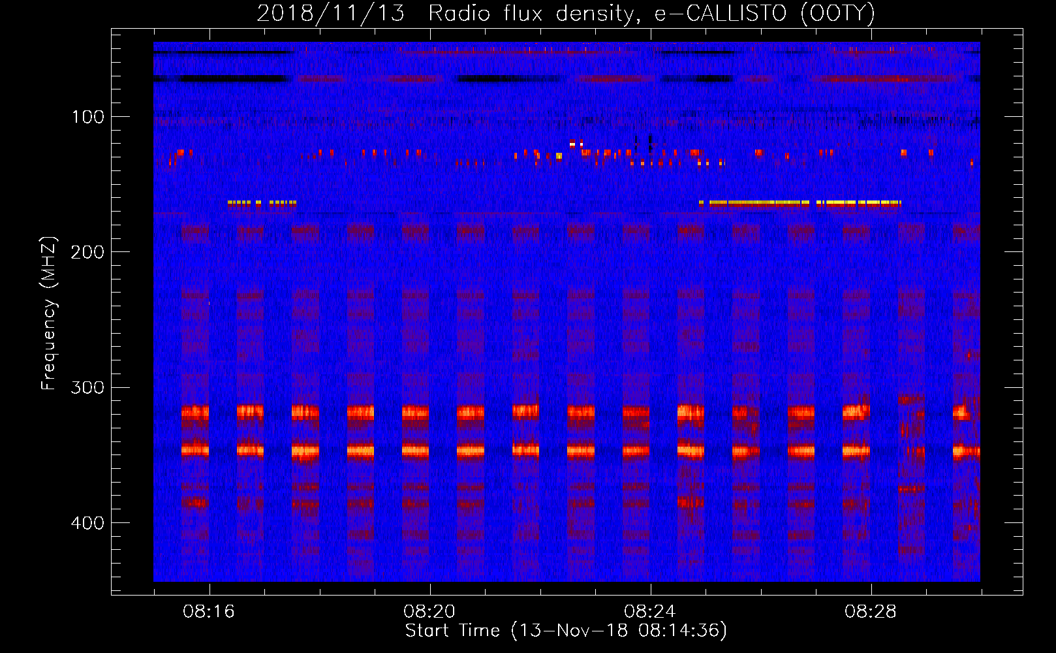Click the 200 frequency tick label
The width and height of the screenshot is (1056, 653).
click(x=87, y=252)
